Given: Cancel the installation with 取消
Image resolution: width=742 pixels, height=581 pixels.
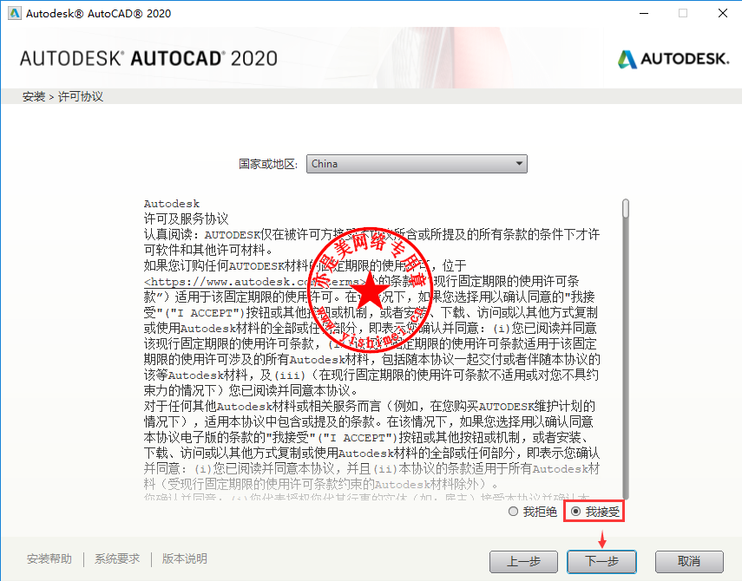Looking at the screenshot, I should click(689, 562).
